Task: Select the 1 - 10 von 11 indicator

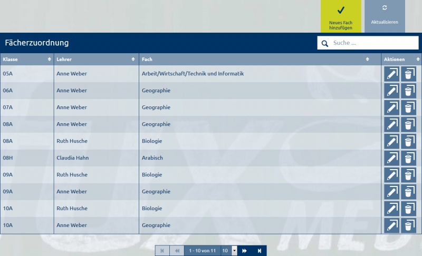Action: click(x=203, y=251)
